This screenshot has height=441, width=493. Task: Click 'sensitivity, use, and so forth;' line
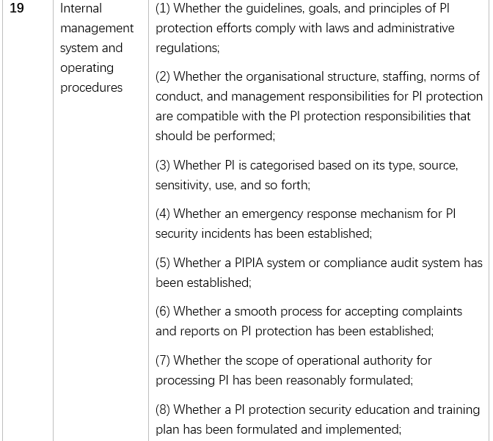click(233, 185)
